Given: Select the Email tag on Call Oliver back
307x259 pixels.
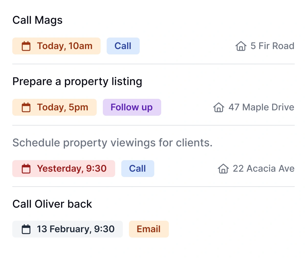Looking at the screenshot, I should pyautogui.click(x=149, y=229).
